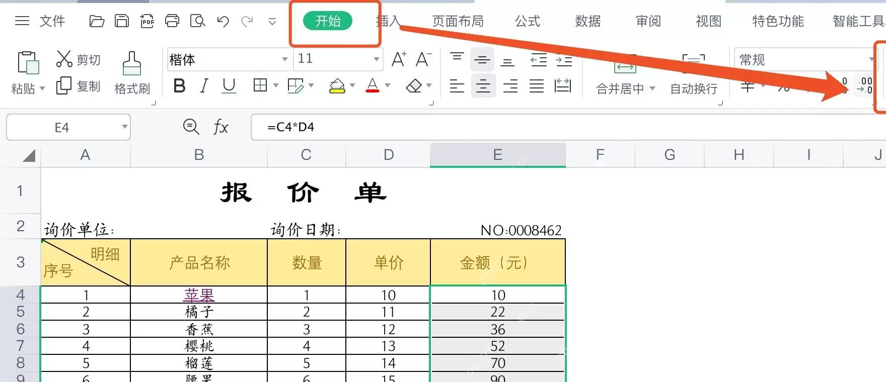This screenshot has width=886, height=382.
Task: Open the folder icon to open a file
Action: (97, 21)
